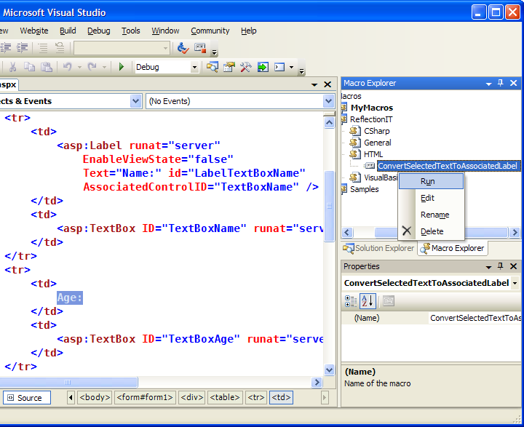Select the General macro module
524x427 pixels.
(x=377, y=143)
